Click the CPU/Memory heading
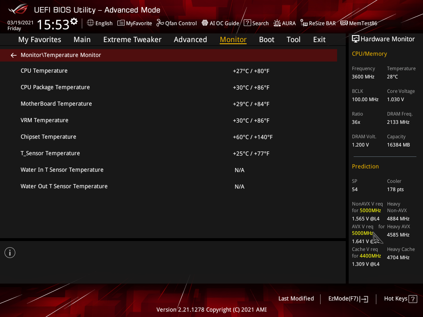Image resolution: width=423 pixels, height=317 pixels. pos(369,54)
